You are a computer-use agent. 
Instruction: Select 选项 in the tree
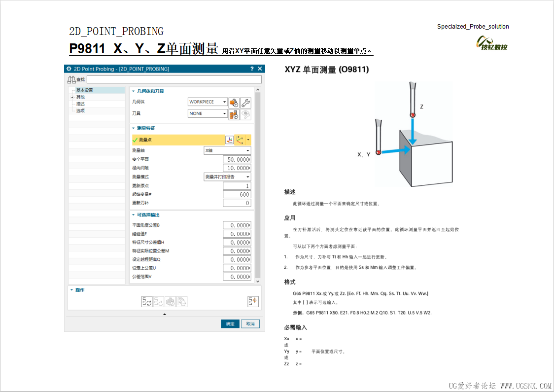pyautogui.click(x=80, y=110)
